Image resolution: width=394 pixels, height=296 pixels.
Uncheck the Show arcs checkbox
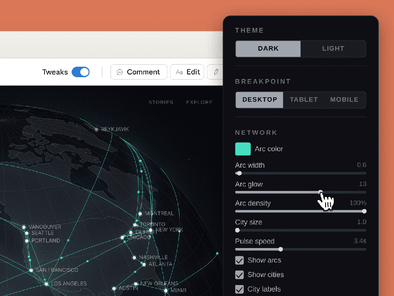click(x=239, y=260)
